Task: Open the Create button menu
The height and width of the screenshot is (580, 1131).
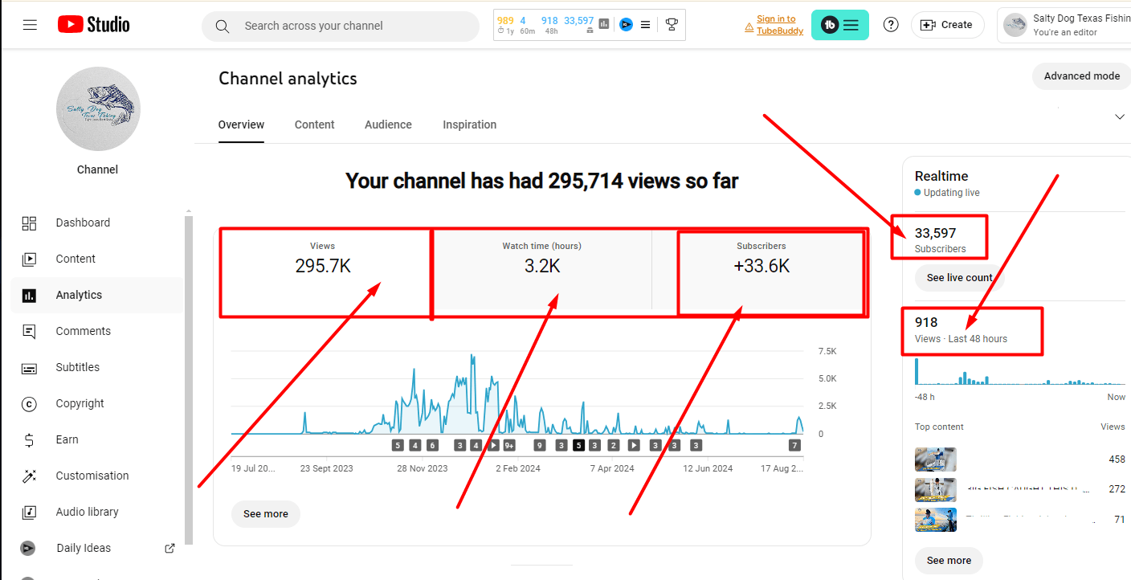Action: coord(947,25)
